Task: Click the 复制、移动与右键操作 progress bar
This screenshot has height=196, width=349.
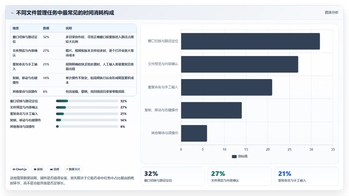Action: 87,120
